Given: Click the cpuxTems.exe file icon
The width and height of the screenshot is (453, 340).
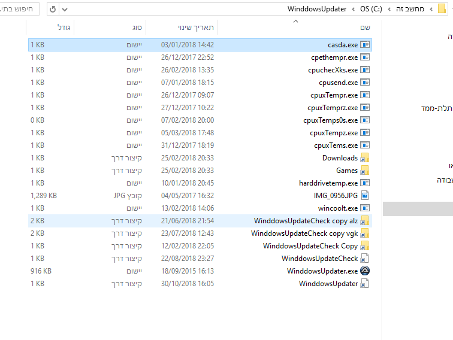Looking at the screenshot, I should coord(365,145).
